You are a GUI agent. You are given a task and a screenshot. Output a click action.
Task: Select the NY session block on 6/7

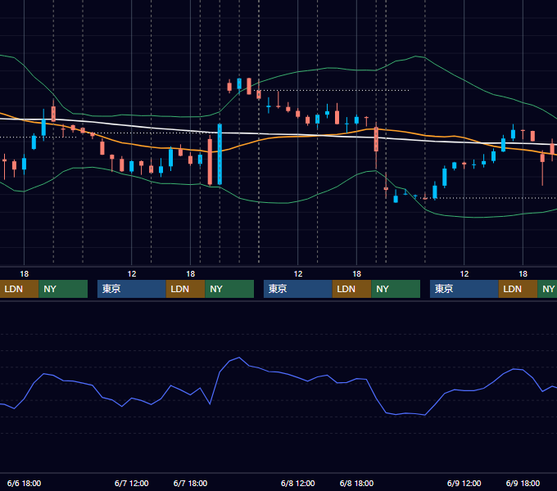pyautogui.click(x=229, y=289)
